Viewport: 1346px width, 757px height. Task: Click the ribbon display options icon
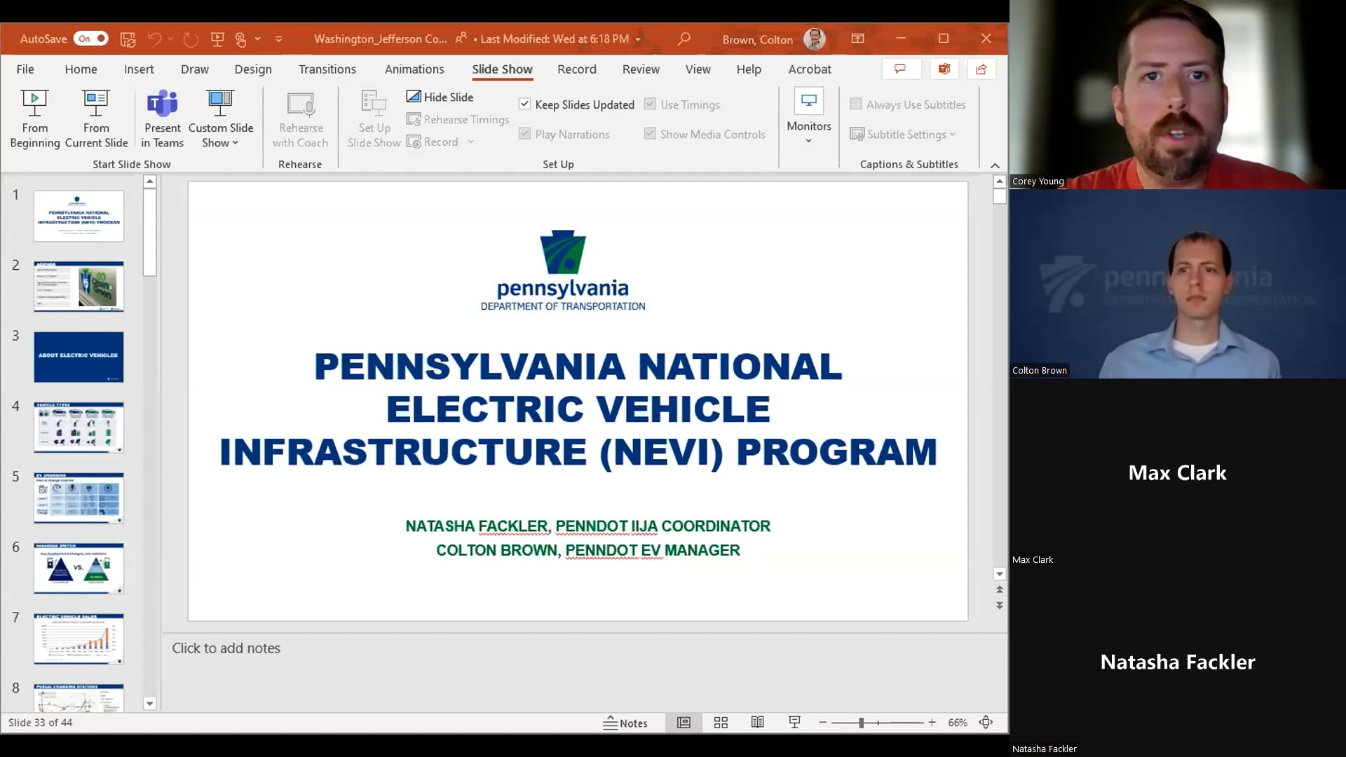click(858, 39)
